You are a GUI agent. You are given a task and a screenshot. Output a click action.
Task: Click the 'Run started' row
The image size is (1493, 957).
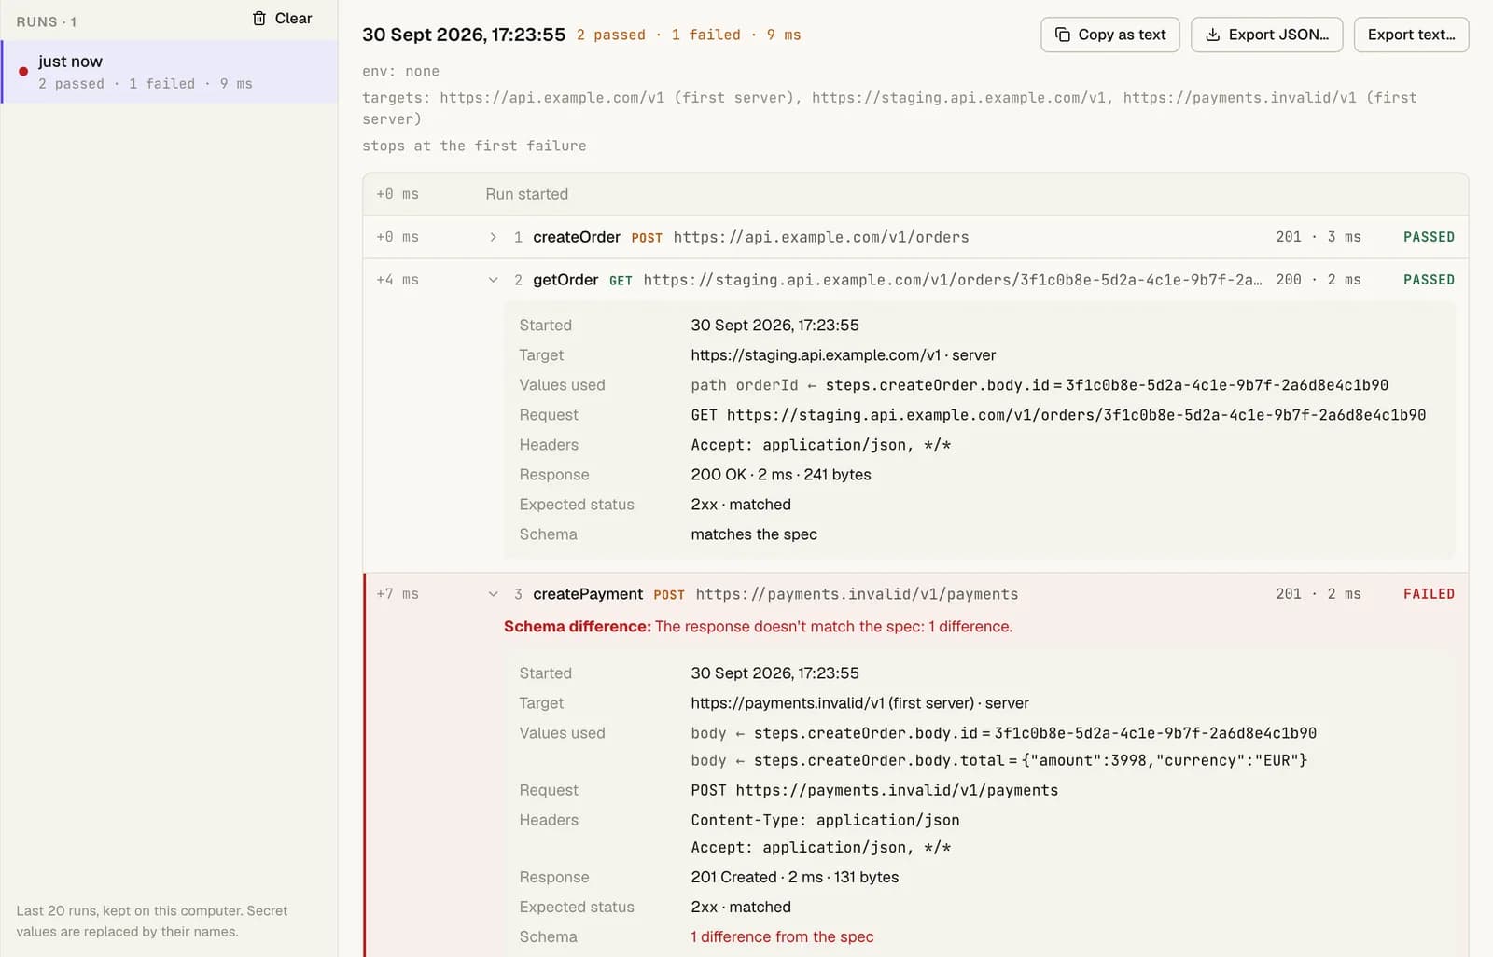[915, 194]
